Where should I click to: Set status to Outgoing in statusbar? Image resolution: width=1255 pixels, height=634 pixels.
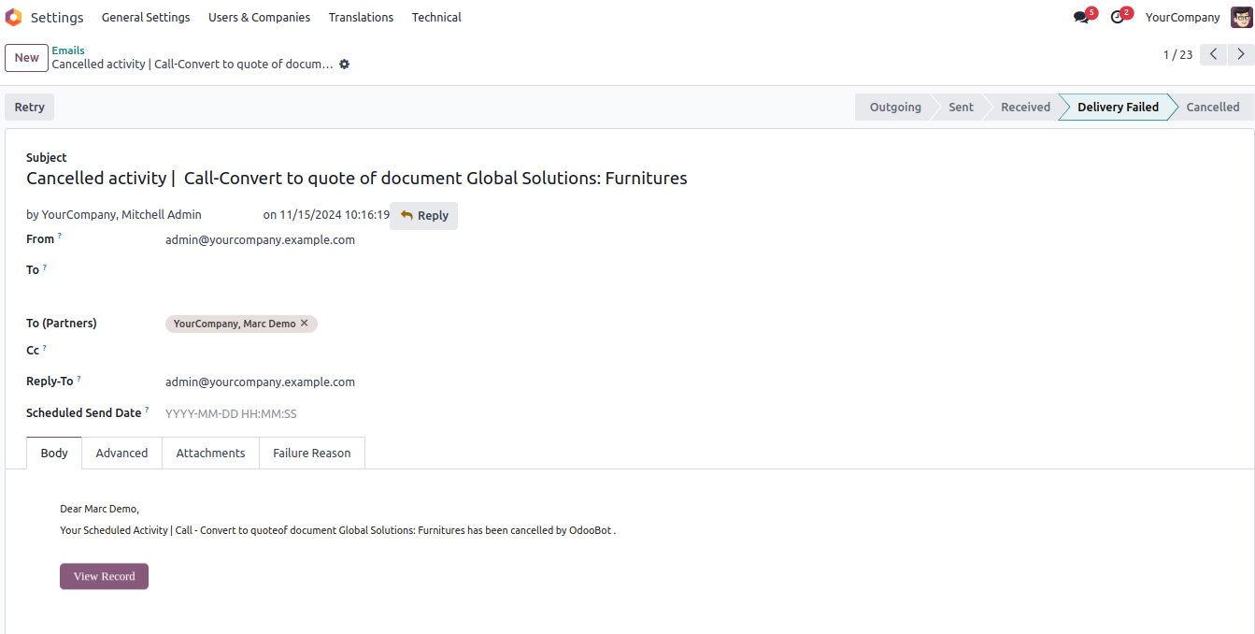tap(894, 107)
